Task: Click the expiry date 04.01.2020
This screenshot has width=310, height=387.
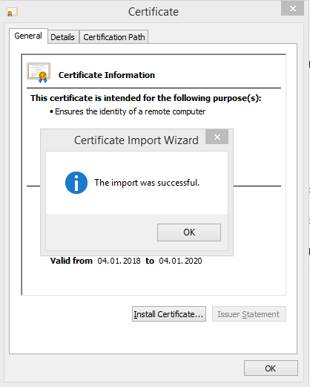Action: coord(180,261)
